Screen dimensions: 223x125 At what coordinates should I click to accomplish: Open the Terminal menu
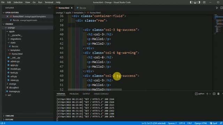coord(49,2)
